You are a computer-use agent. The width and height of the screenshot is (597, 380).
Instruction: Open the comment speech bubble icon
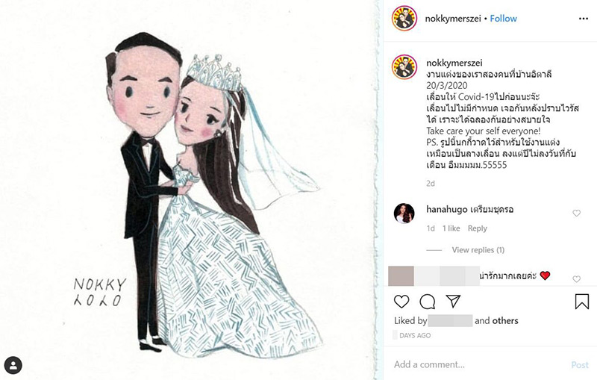tap(427, 302)
